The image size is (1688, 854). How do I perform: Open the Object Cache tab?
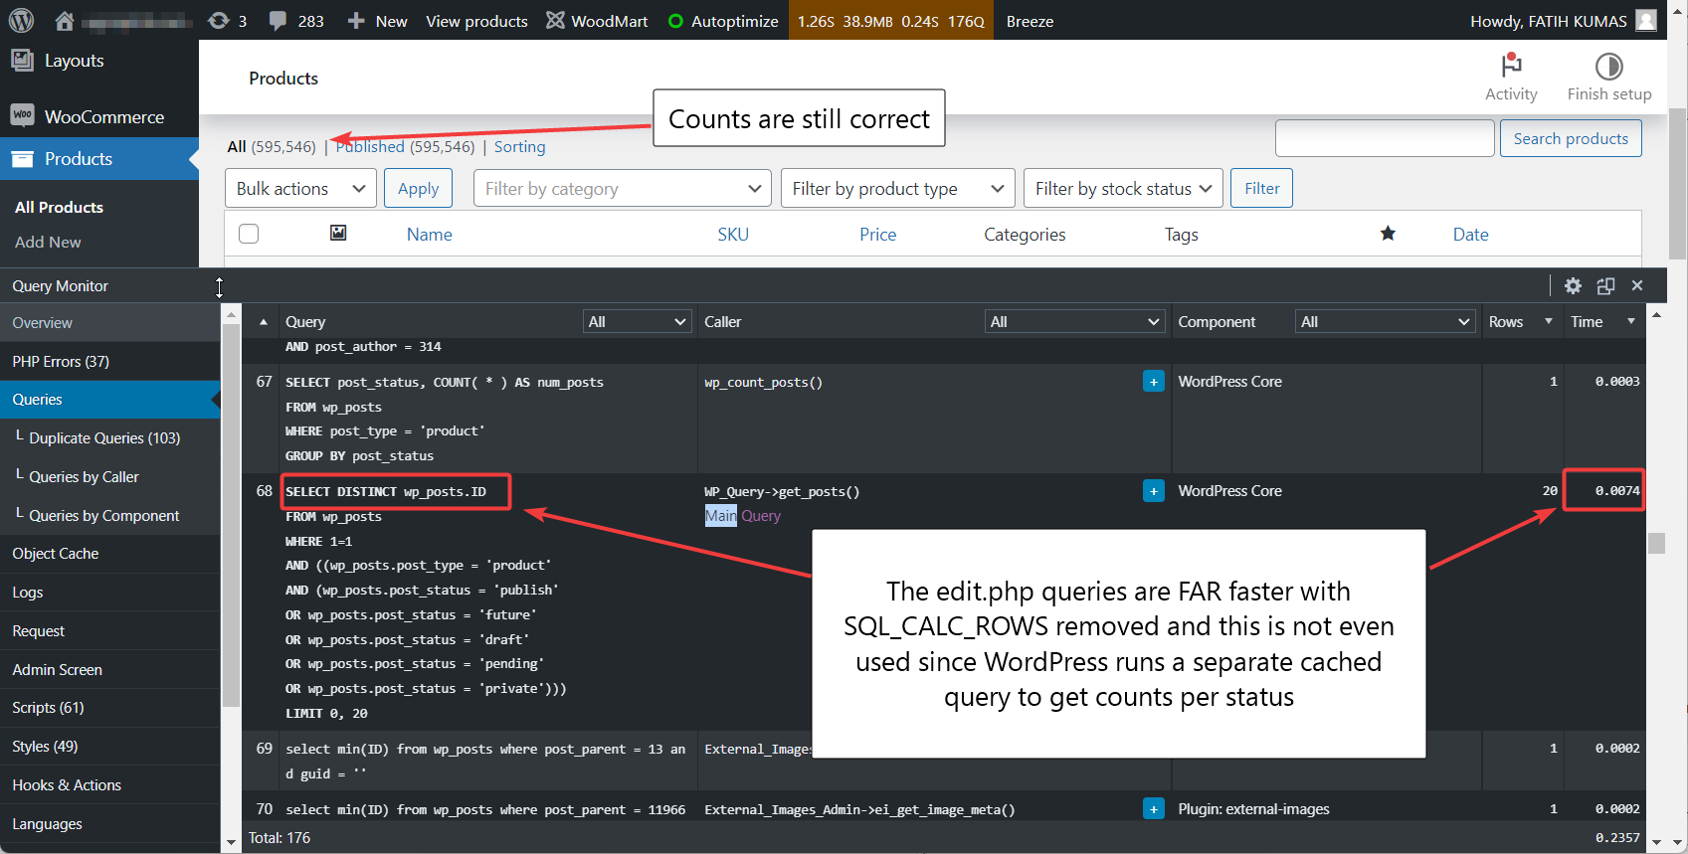point(109,554)
